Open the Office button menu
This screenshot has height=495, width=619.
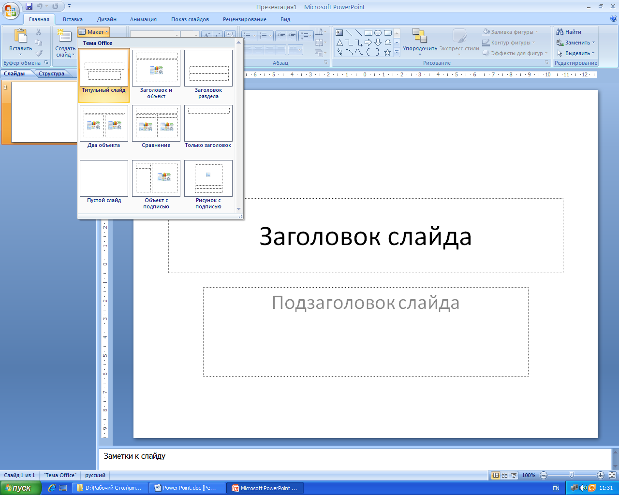[x=11, y=10]
